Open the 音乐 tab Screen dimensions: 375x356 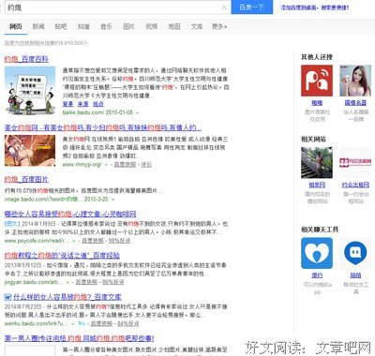pos(106,26)
